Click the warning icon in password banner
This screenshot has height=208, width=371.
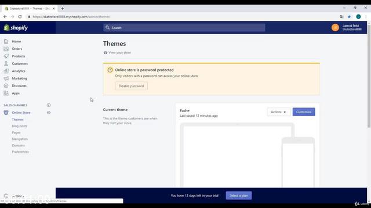pos(110,70)
